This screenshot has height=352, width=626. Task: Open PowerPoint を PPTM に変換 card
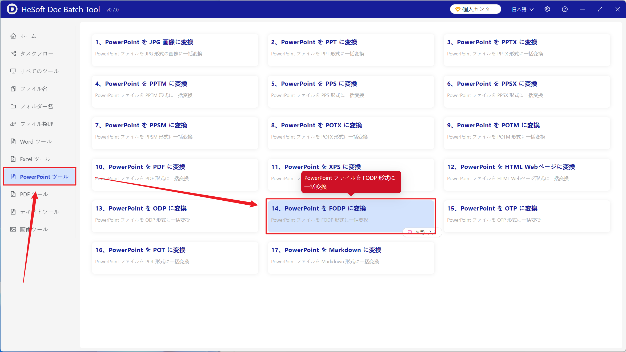tap(175, 92)
